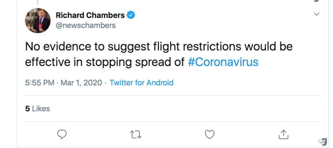The image size is (333, 148).
Task: Open Richard Chambers' profile photo
Action: point(38,20)
